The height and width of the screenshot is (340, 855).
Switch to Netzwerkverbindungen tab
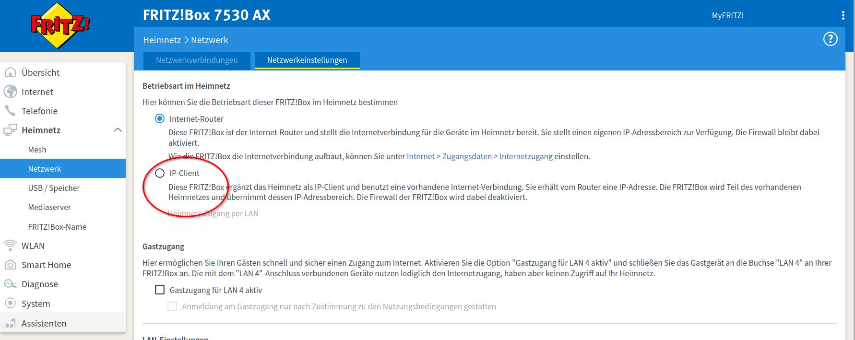pyautogui.click(x=197, y=60)
